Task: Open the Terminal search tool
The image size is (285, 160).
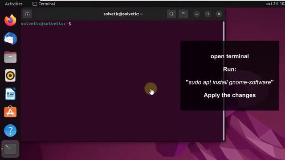Action: pyautogui.click(x=171, y=14)
